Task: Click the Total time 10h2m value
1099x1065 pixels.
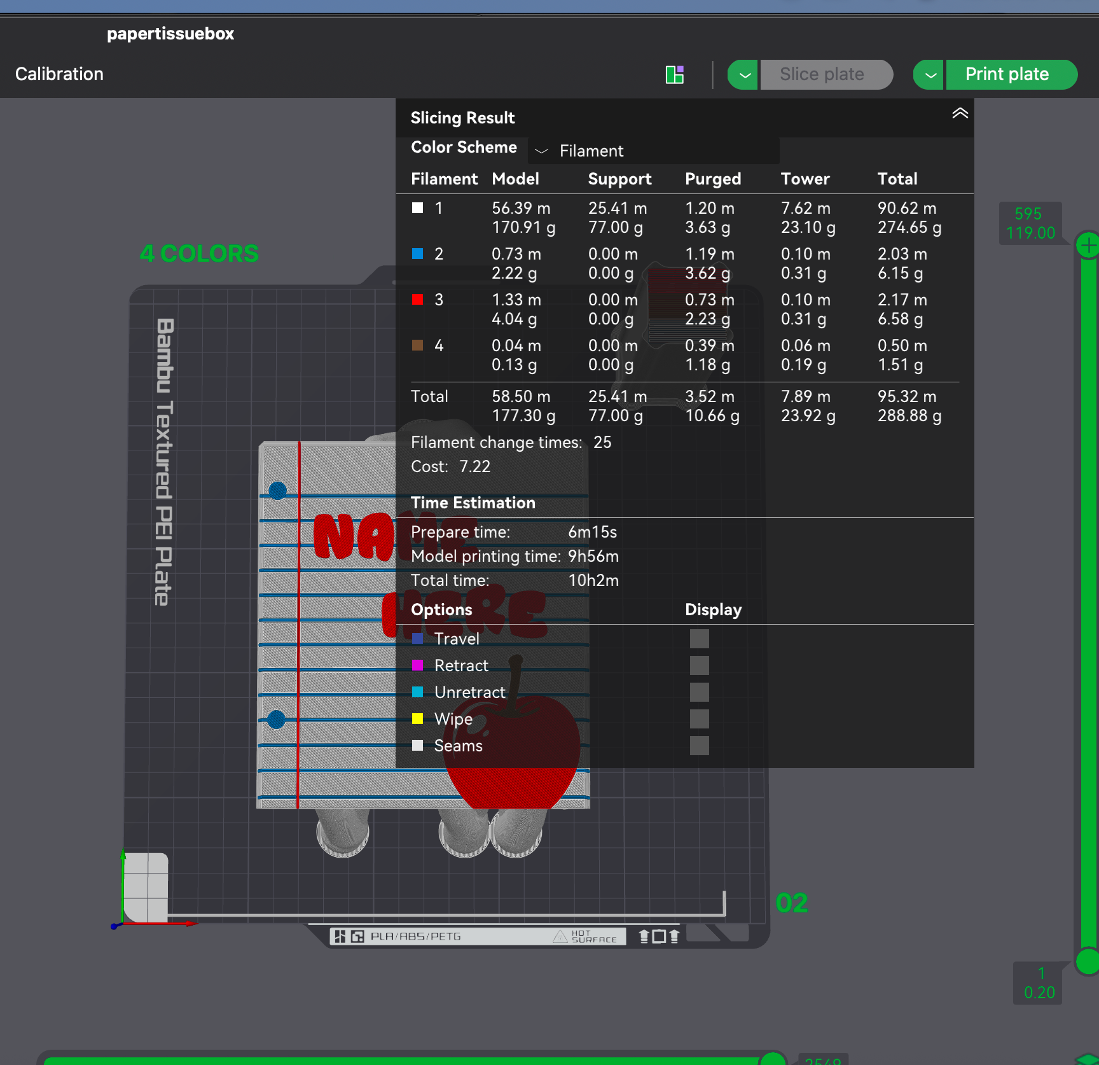Action: 593,580
